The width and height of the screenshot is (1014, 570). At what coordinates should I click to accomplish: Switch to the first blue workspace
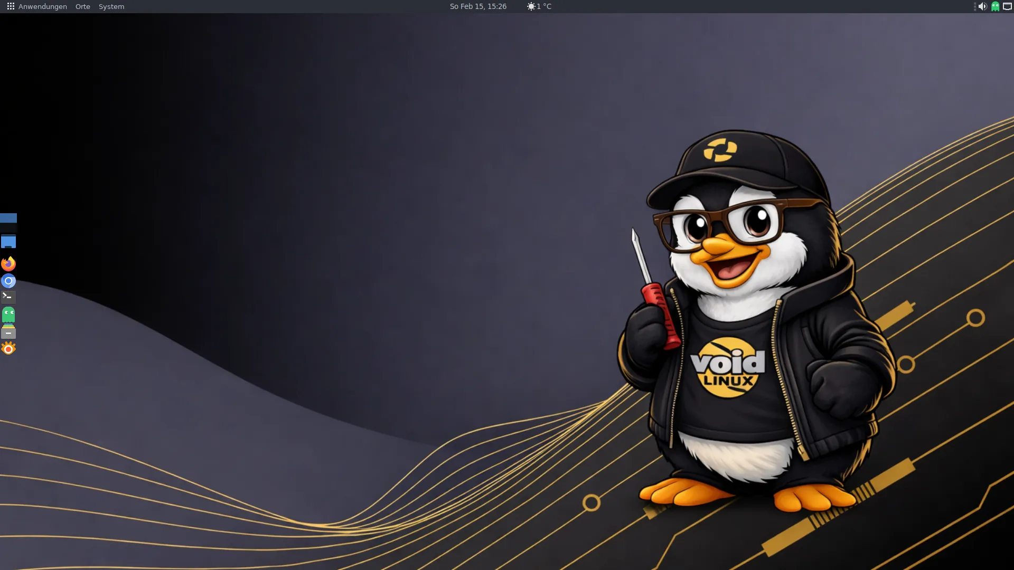click(x=8, y=218)
